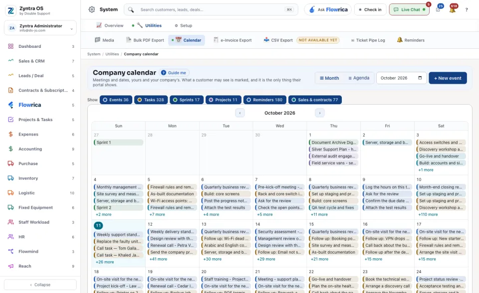Click the Reminders bell icon in the Utilities tabs

[400, 40]
